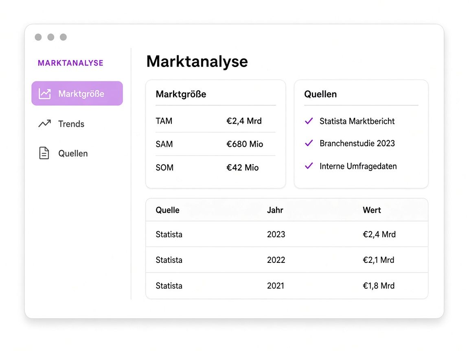Select the value €680 Mio
Screen dimensions: 469x351
(x=245, y=144)
